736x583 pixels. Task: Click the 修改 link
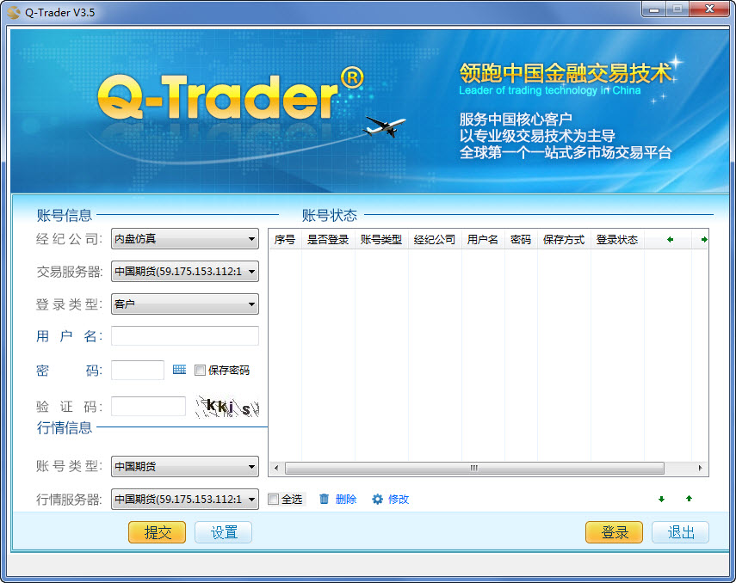pyautogui.click(x=399, y=500)
